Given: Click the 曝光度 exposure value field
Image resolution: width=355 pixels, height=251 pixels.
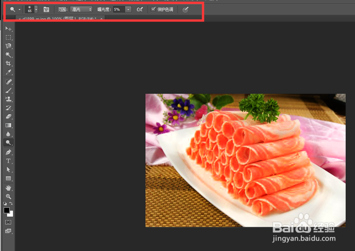Looking at the screenshot, I should [119, 10].
